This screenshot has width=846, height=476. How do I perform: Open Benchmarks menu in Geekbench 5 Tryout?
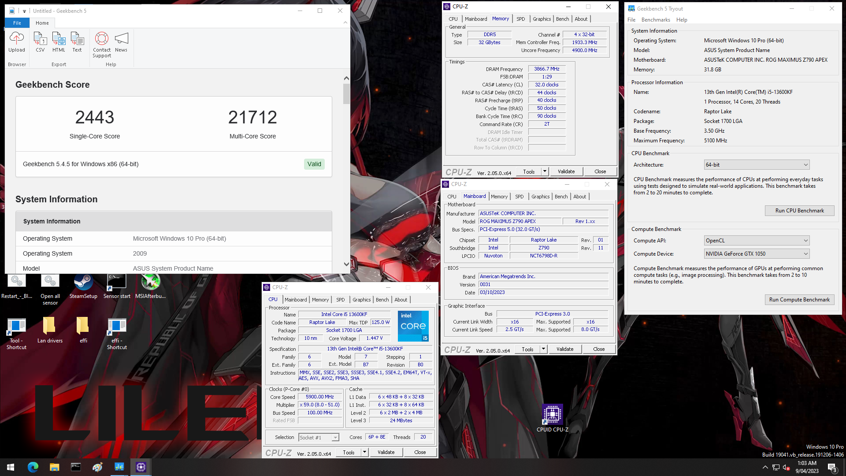point(656,20)
